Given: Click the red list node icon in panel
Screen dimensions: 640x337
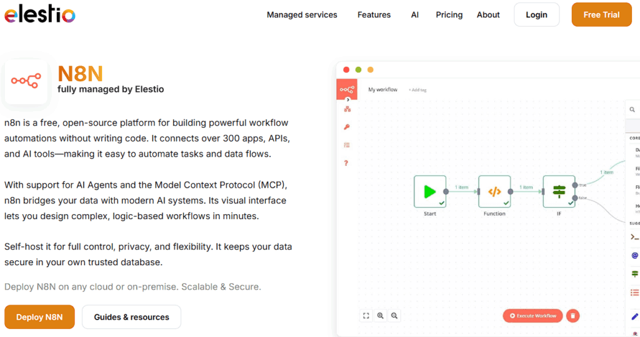Looking at the screenshot, I should coord(635,293).
